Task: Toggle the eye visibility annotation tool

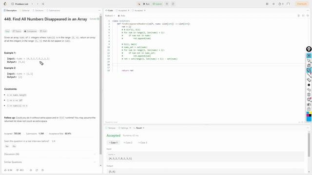Action: point(309,56)
